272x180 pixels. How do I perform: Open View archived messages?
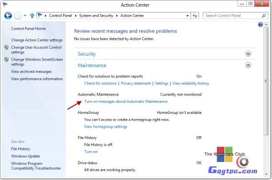(31, 71)
